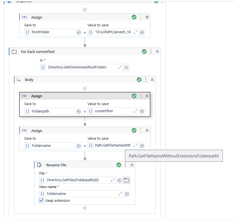
Task: Open folder browser in Rename File activity
Action: pyautogui.click(x=126, y=180)
